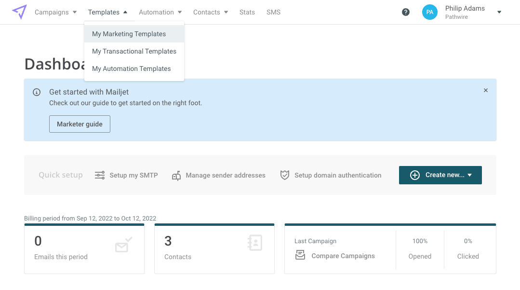This screenshot has height=290, width=520.
Task: Click the SMTP settings sliders icon
Action: tap(100, 175)
